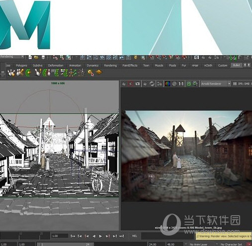252x246 pixels.
Task: Redo previous render in Render View
Action: [x=124, y=84]
